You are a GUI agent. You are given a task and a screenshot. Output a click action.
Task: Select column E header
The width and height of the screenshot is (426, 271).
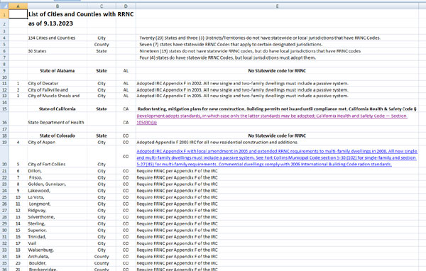277,6
